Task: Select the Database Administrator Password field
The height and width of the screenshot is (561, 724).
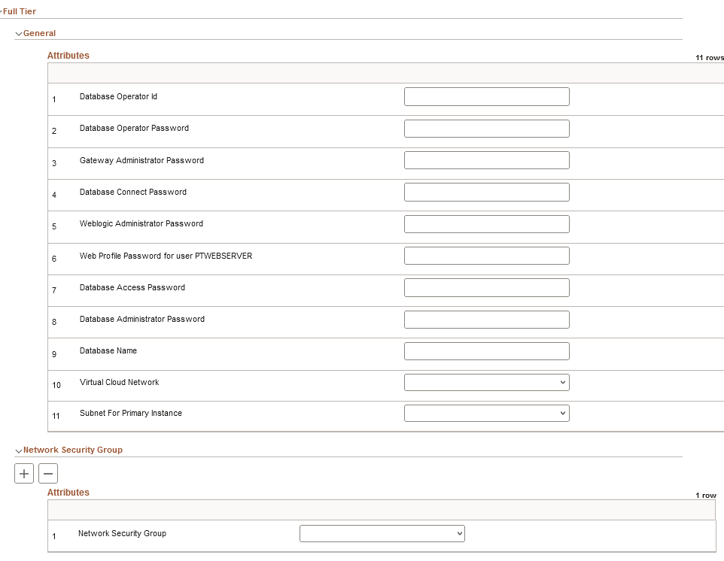Action: 487,320
